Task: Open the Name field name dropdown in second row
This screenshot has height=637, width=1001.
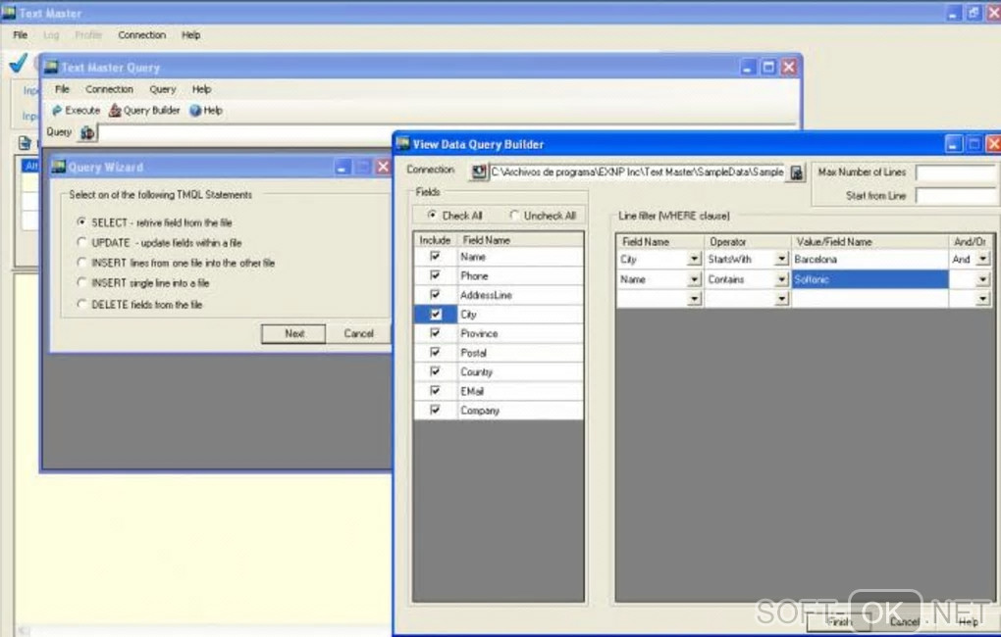Action: pyautogui.click(x=694, y=279)
